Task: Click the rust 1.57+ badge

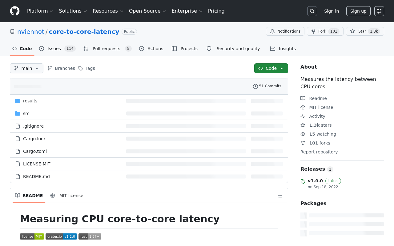Action: 90,236
